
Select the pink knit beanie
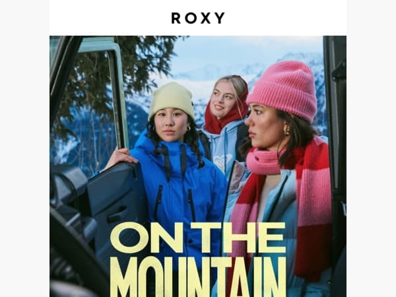coord(283,90)
